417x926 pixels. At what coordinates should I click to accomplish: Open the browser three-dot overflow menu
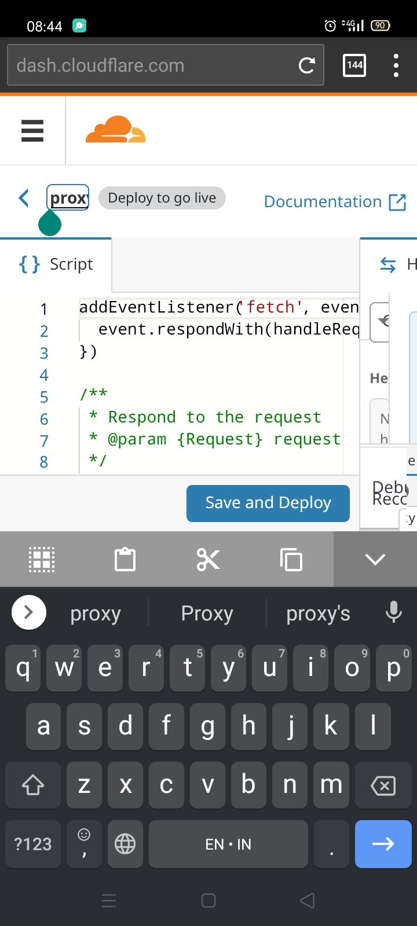tap(396, 65)
